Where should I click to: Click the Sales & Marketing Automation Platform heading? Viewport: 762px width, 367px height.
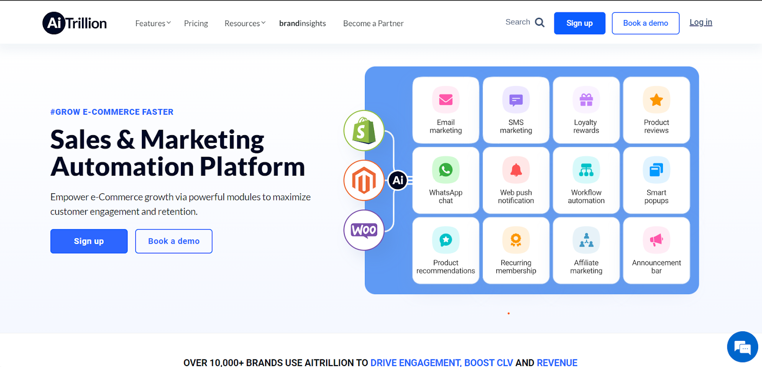pyautogui.click(x=178, y=153)
